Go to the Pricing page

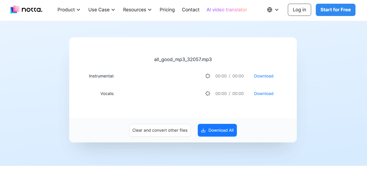pyautogui.click(x=167, y=10)
